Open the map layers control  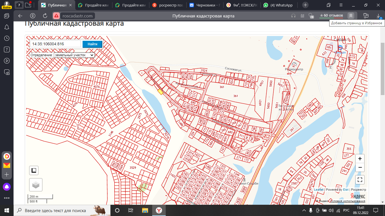pyautogui.click(x=36, y=185)
